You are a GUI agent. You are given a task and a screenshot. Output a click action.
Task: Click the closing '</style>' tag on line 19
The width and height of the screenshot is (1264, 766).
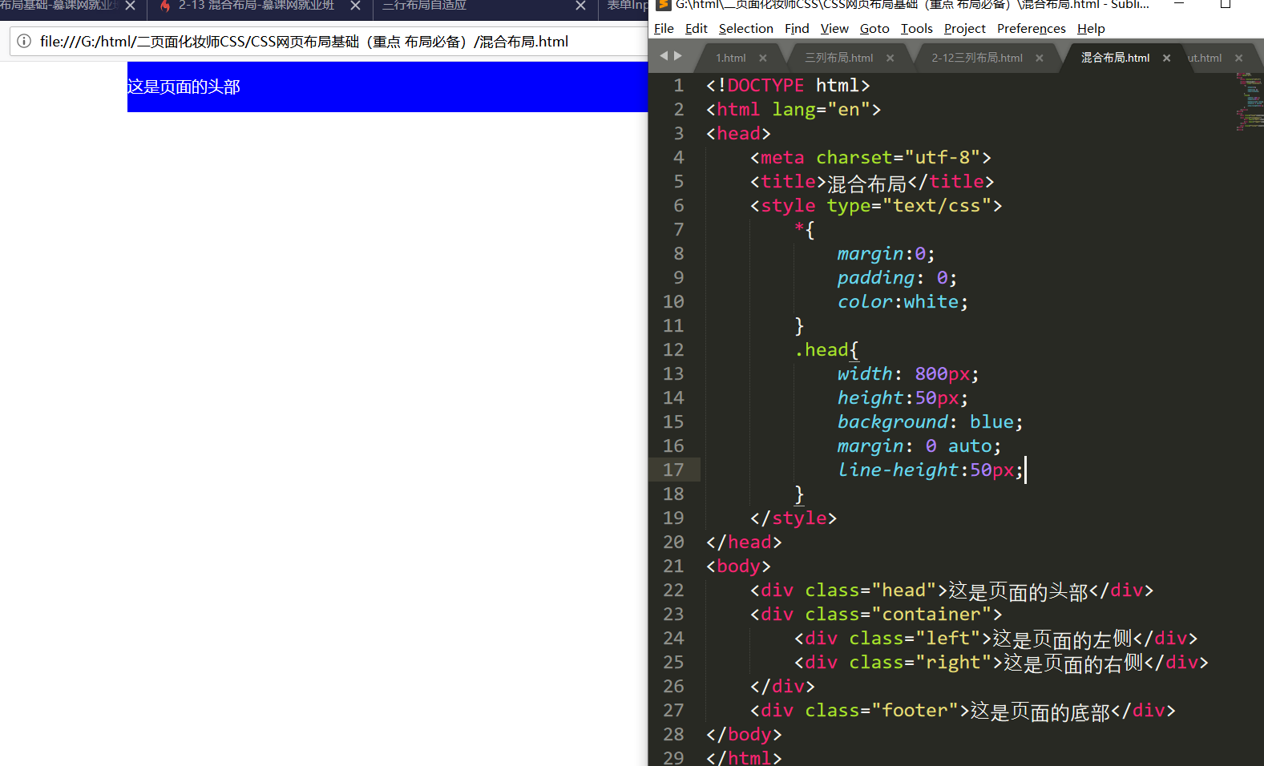tap(794, 518)
